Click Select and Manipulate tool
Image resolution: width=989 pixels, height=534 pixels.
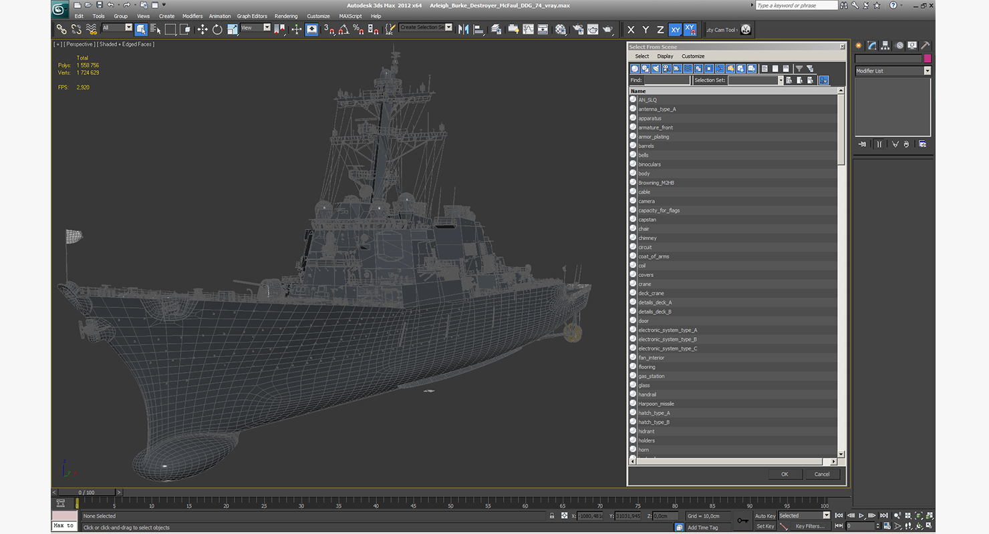click(x=297, y=29)
